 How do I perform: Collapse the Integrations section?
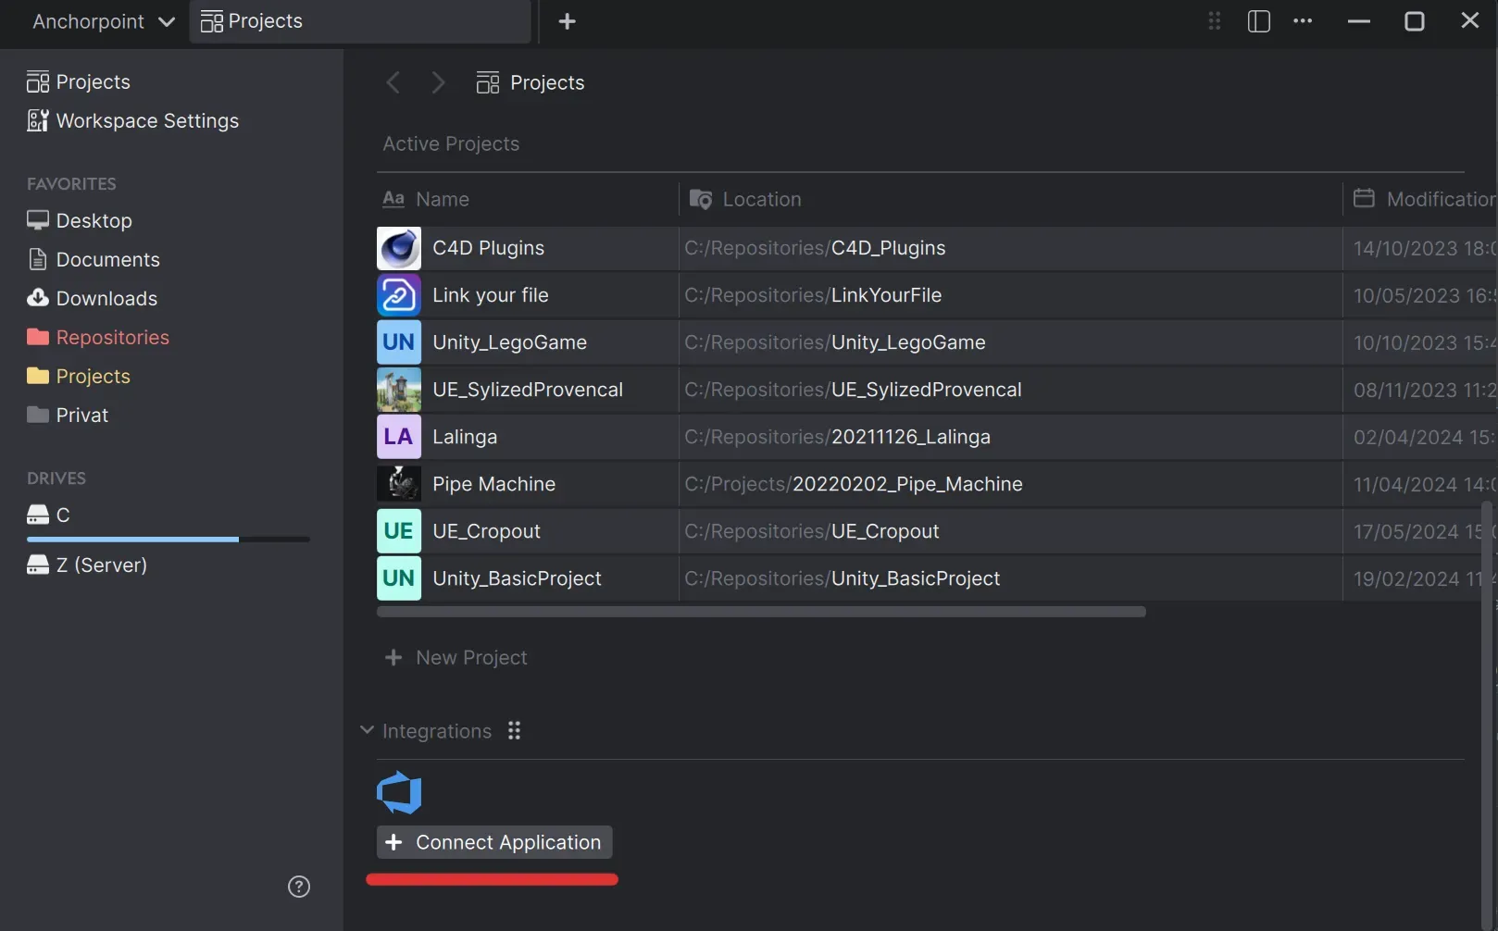coord(367,730)
